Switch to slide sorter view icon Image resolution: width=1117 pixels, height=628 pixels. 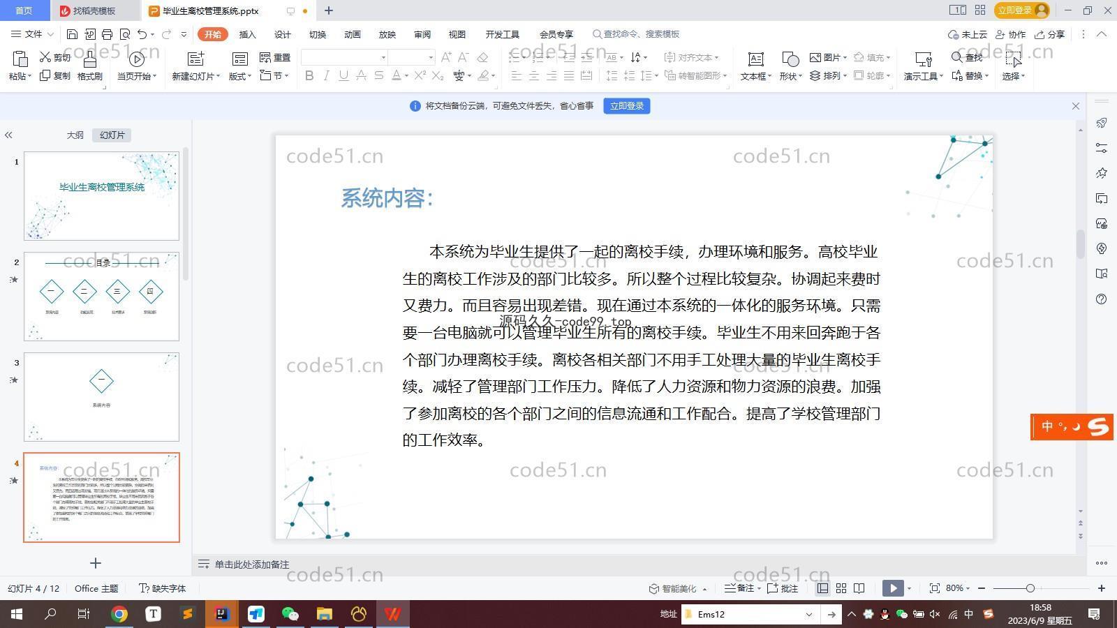[x=841, y=588]
